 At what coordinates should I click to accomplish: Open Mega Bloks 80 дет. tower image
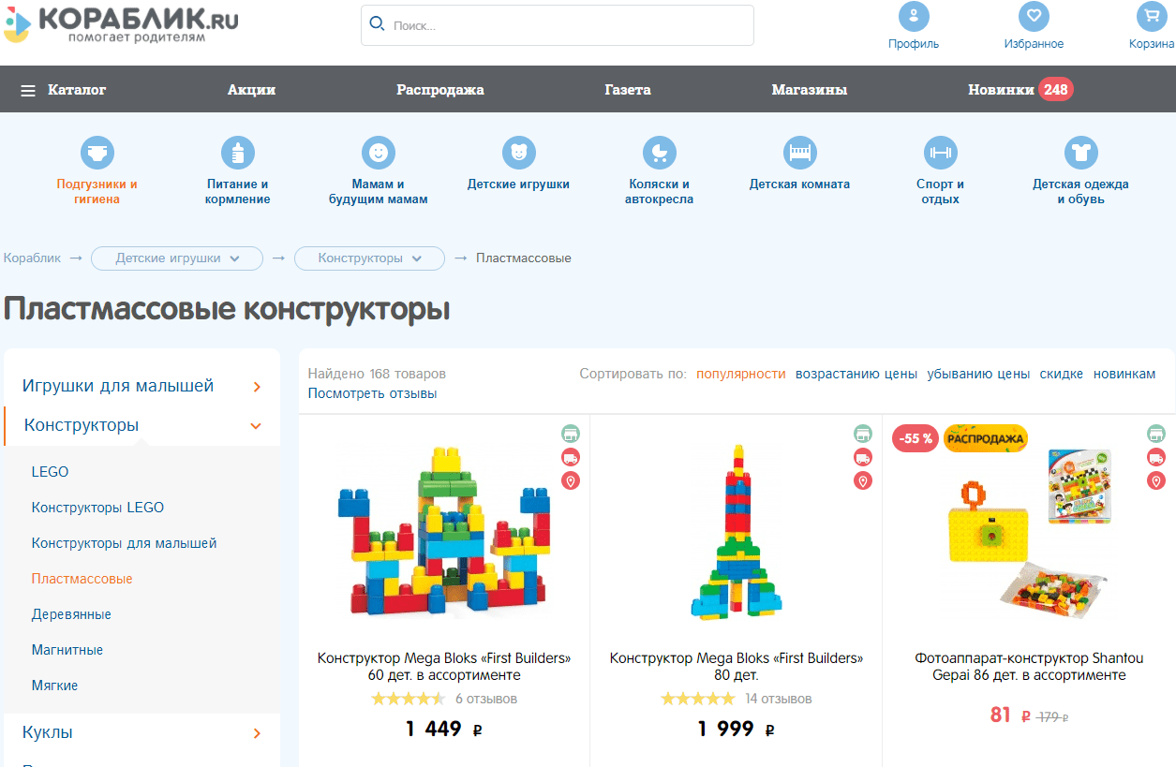(737, 531)
